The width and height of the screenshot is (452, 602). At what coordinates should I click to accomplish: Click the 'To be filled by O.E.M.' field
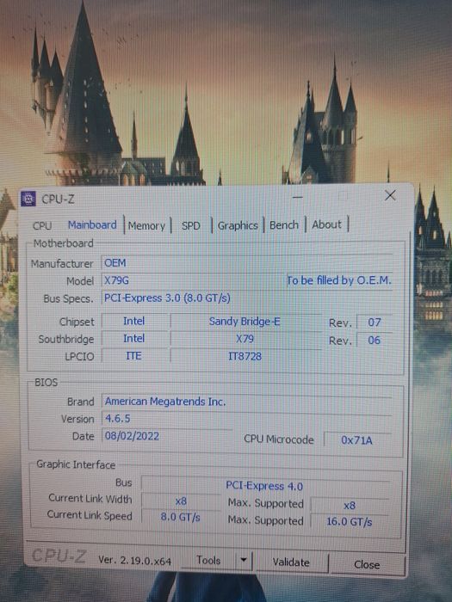339,280
